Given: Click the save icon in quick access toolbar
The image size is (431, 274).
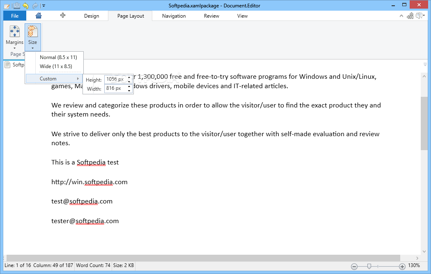Looking at the screenshot, I should click(16, 5).
